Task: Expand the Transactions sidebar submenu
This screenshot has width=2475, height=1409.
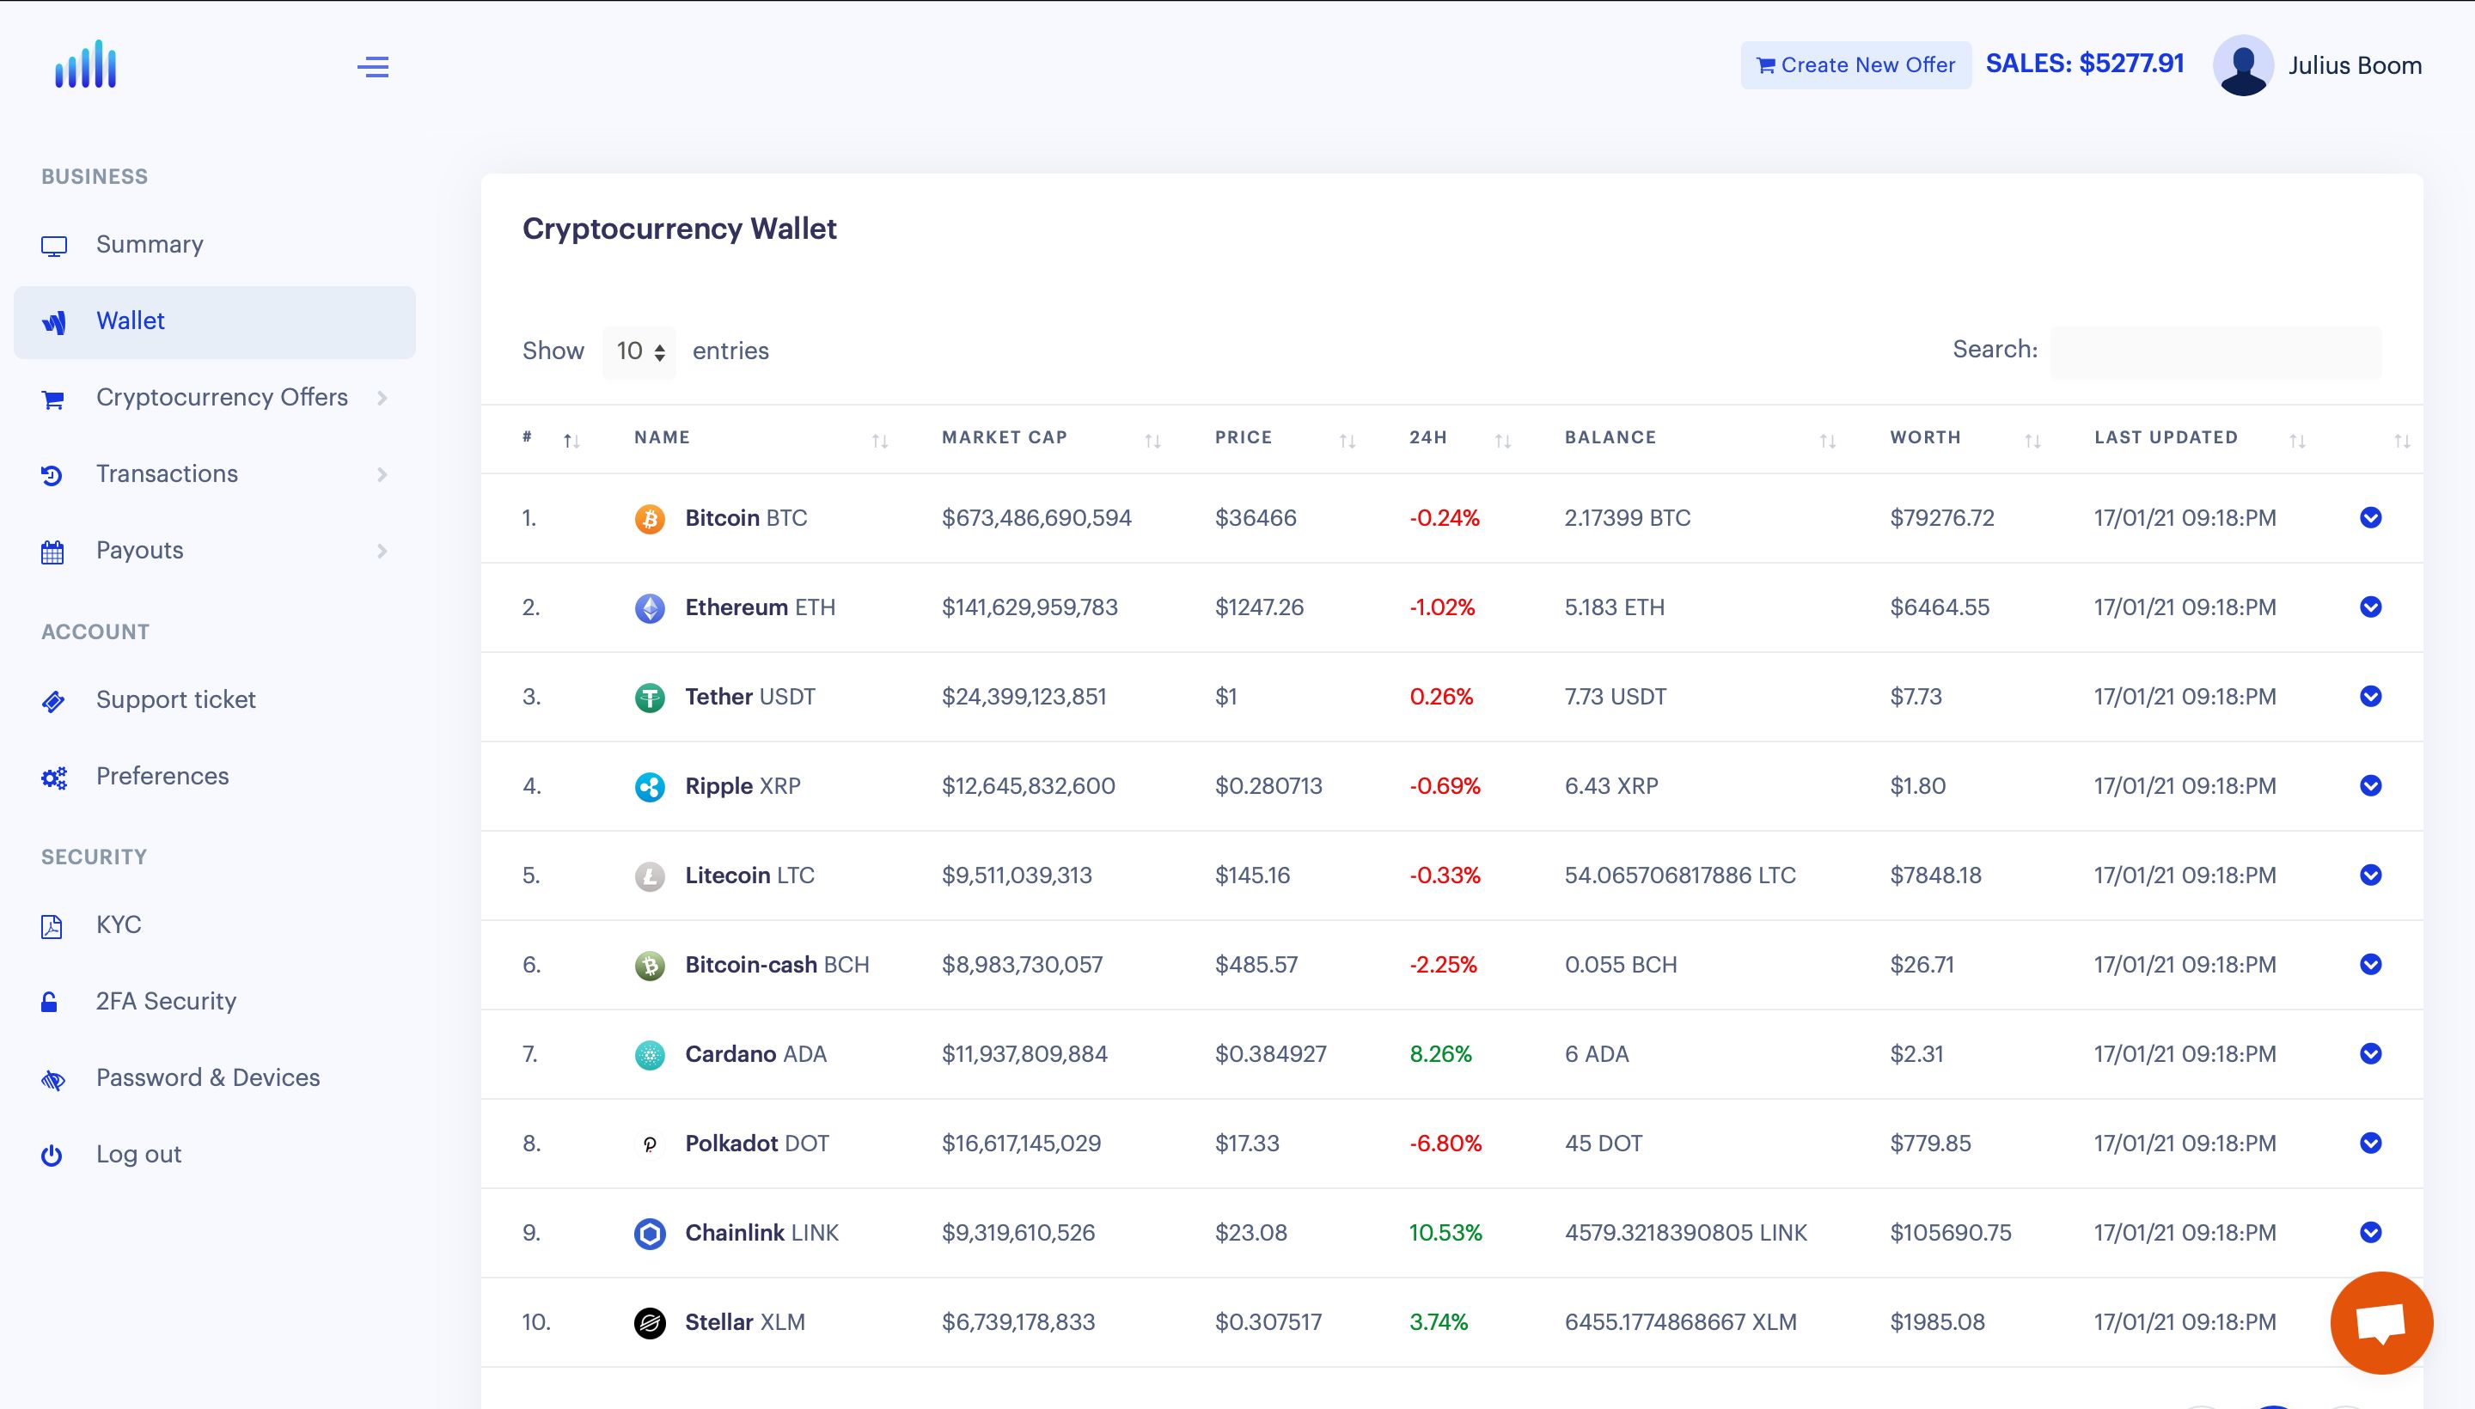Action: [167, 474]
